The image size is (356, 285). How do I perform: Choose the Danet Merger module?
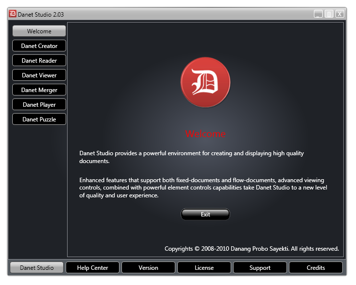(x=39, y=90)
